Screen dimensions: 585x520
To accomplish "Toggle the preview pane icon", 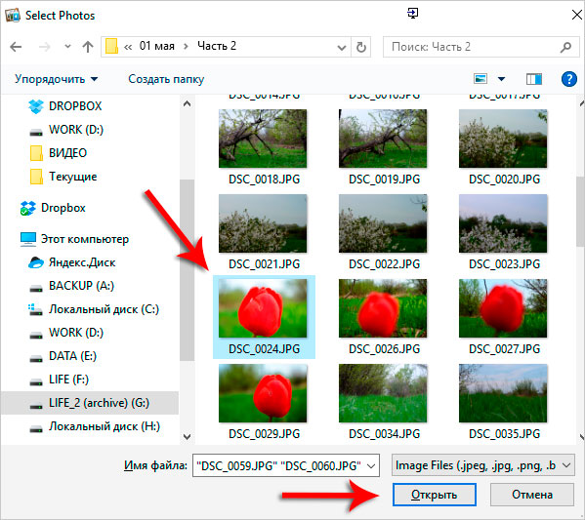I will pyautogui.click(x=534, y=79).
